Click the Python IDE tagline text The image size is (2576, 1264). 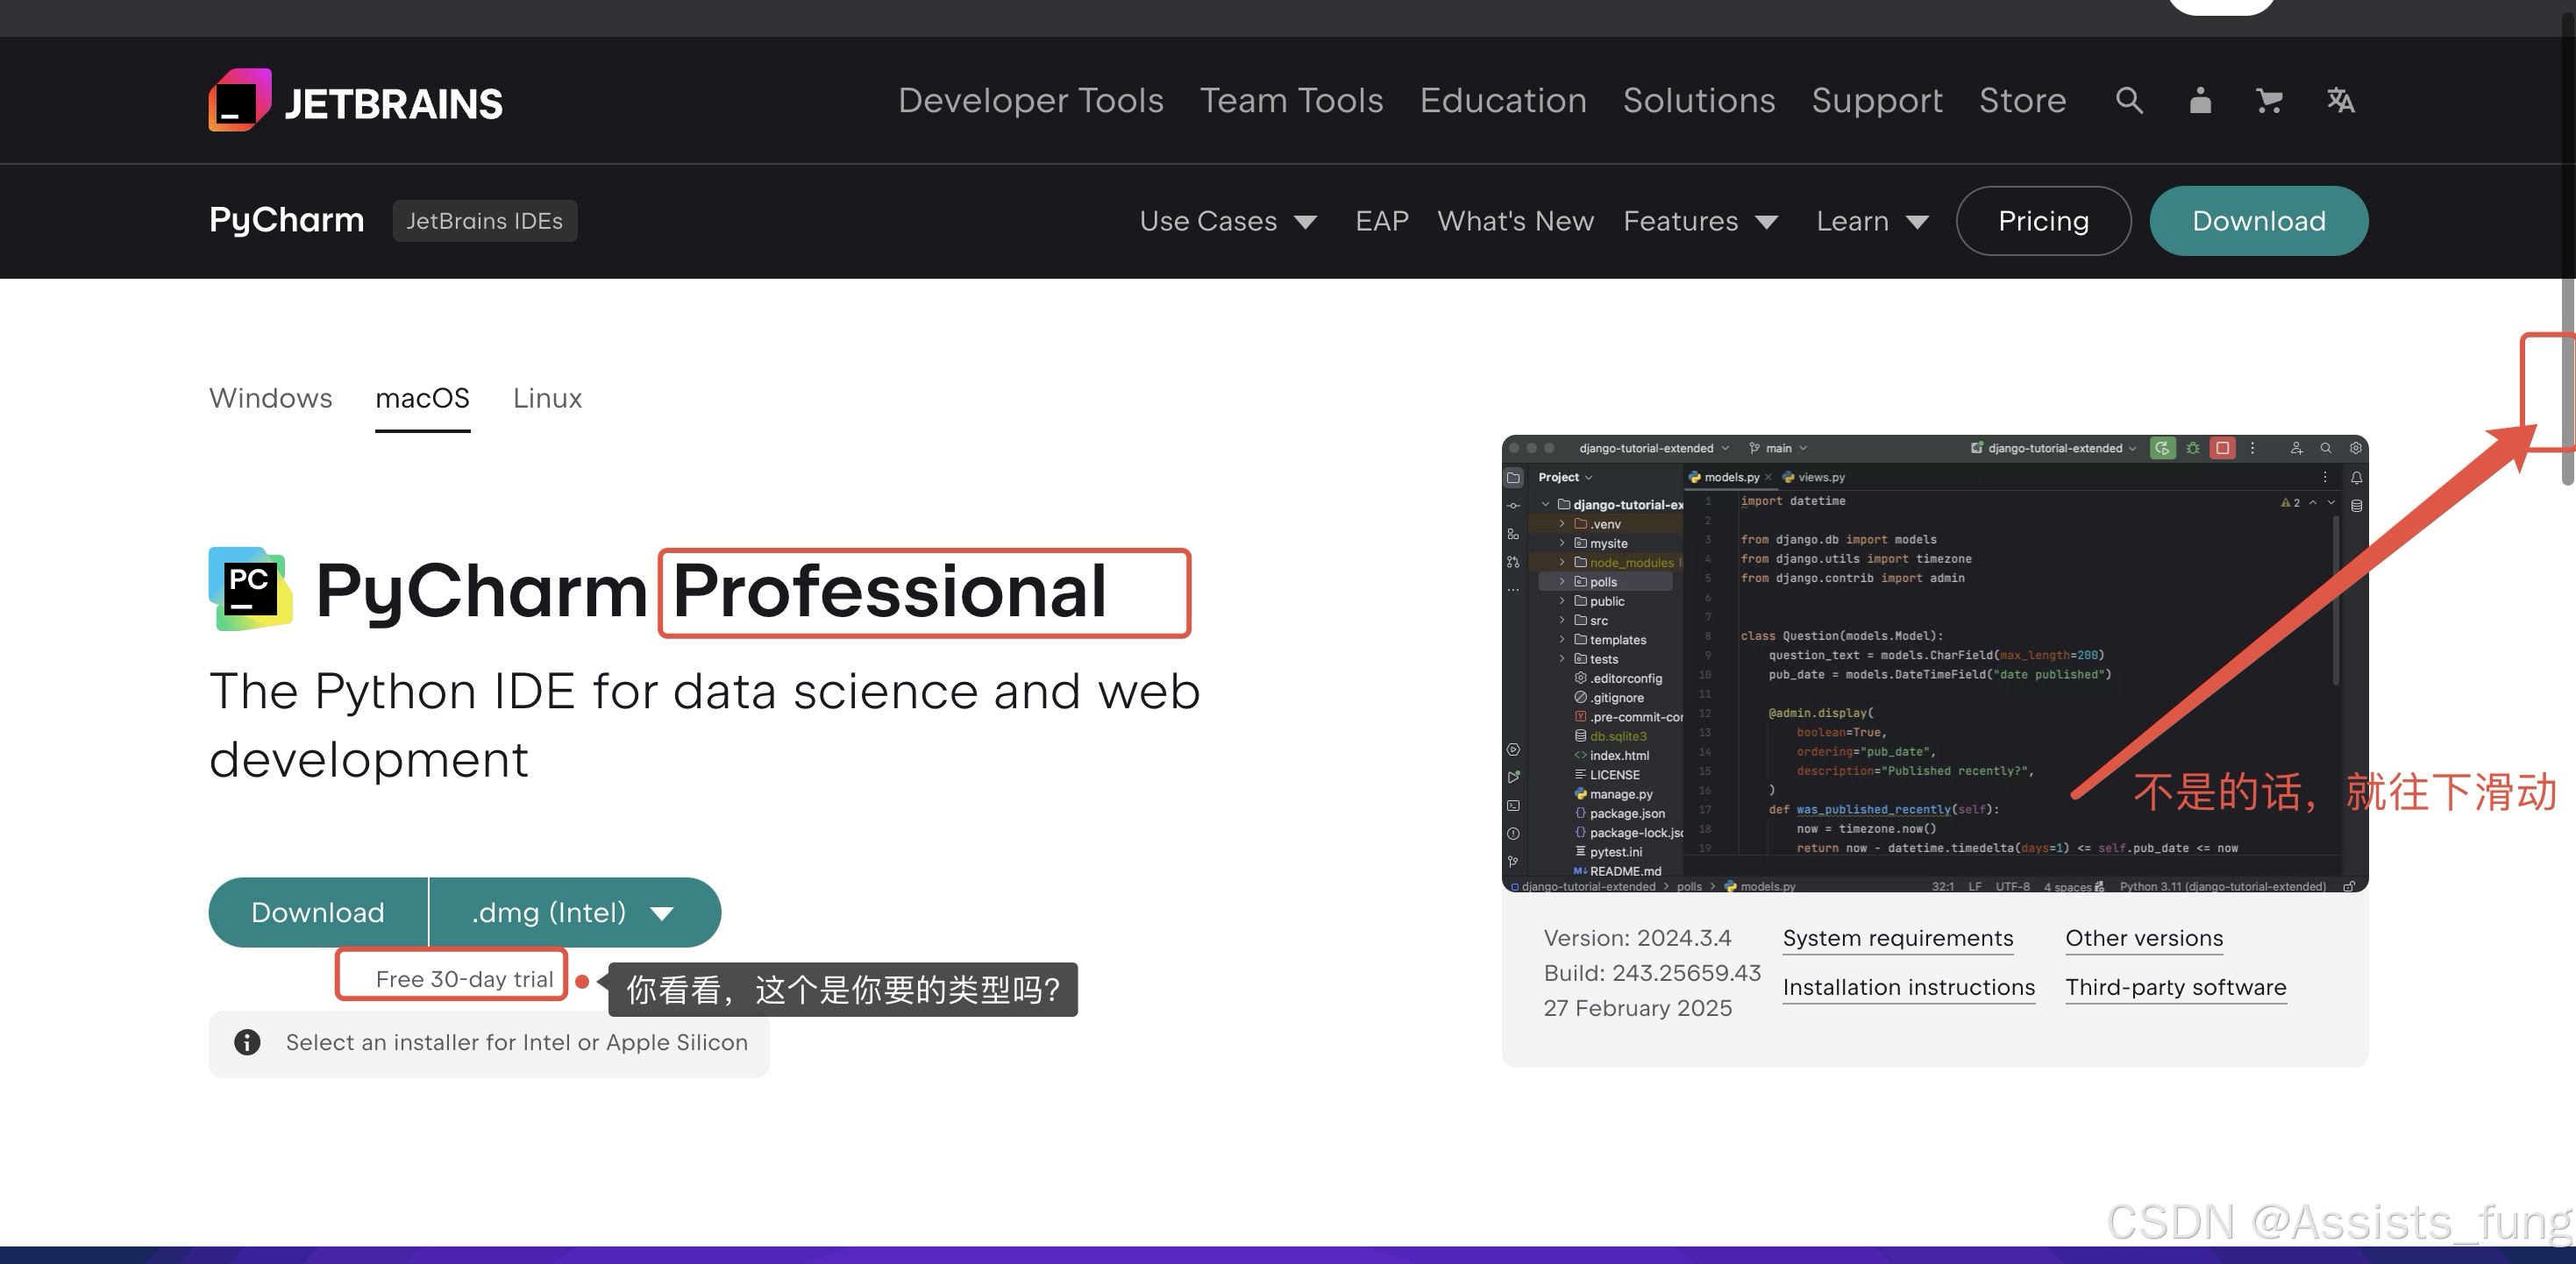pos(704,724)
